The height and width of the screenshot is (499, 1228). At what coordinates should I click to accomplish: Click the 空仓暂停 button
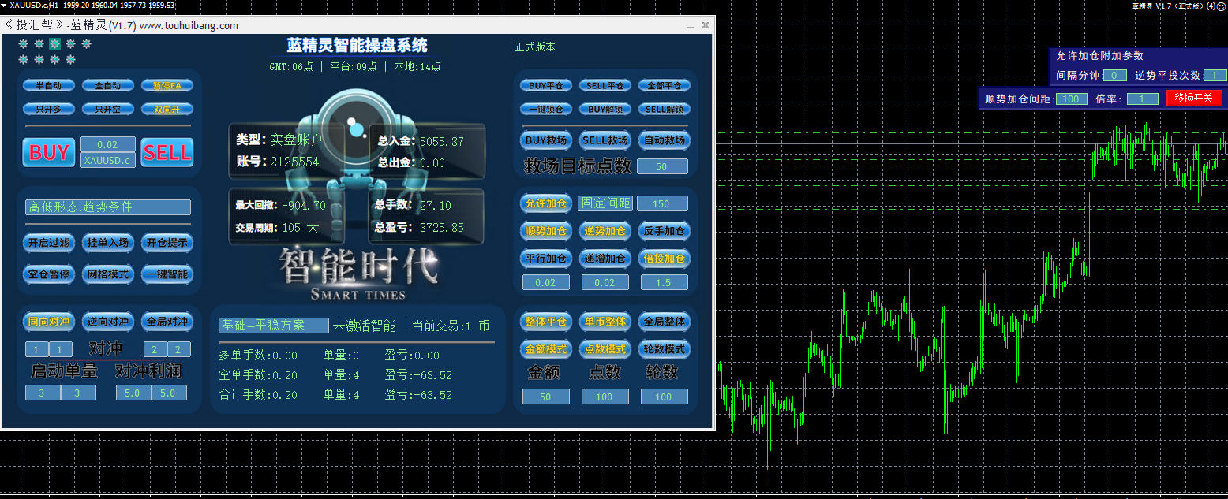(x=49, y=274)
